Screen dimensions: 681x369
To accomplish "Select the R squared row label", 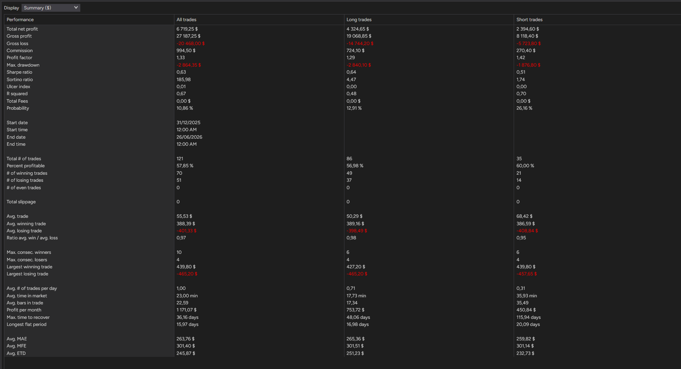I will pyautogui.click(x=17, y=94).
